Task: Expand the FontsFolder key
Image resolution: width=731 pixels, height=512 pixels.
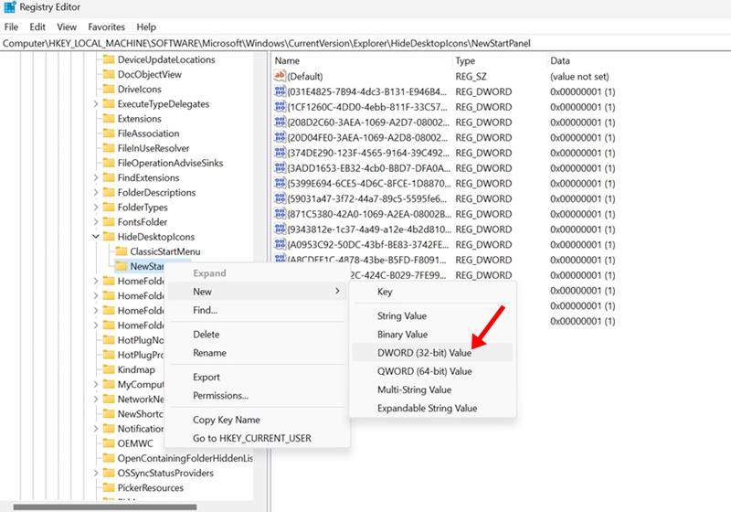Action: coord(96,222)
